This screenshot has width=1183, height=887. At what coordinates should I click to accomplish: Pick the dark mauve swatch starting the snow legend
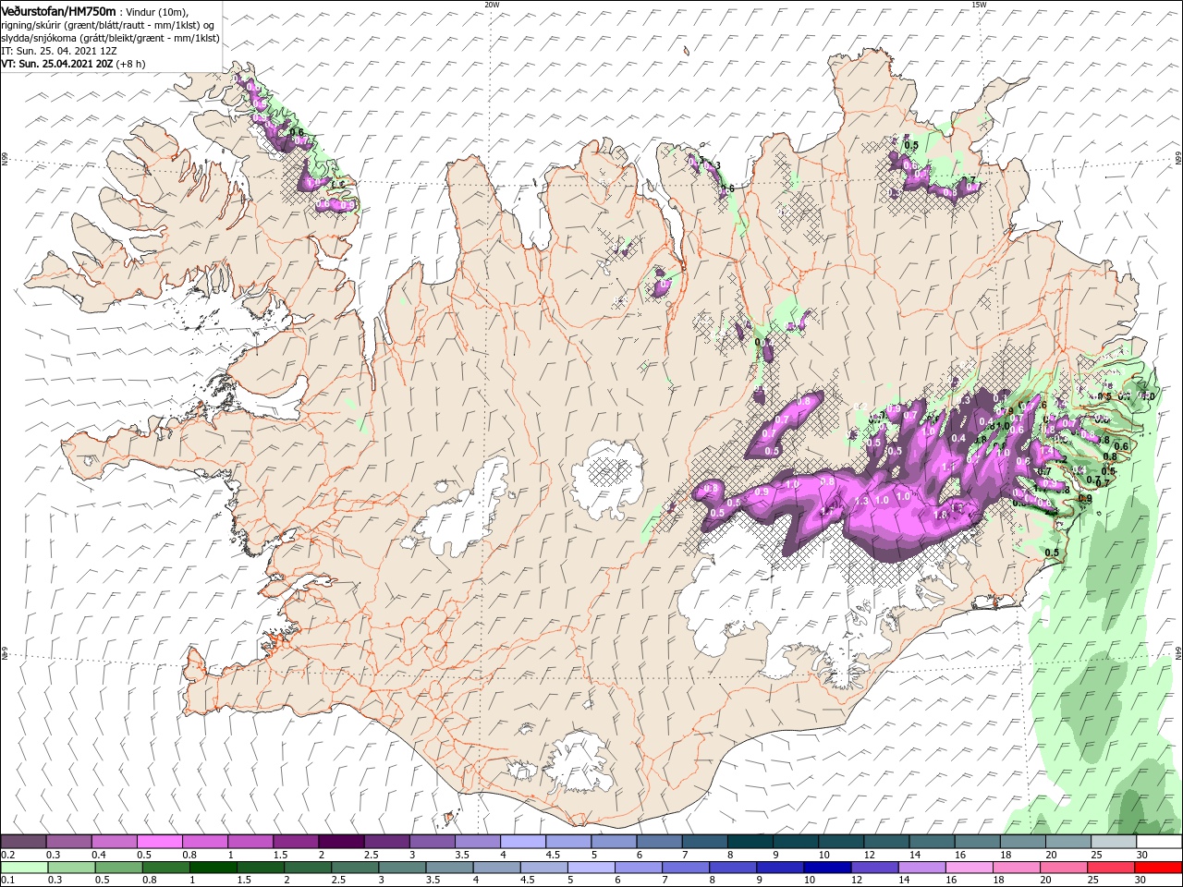[x=23, y=842]
